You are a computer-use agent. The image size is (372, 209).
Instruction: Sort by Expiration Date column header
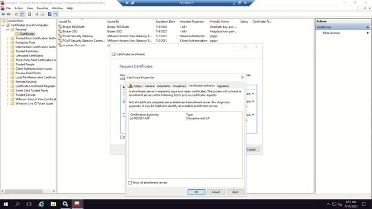click(165, 21)
